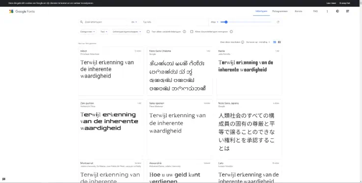The height and width of the screenshot is (183, 362).
Task: Go to the Pictogrammen tab
Action: click(280, 11)
